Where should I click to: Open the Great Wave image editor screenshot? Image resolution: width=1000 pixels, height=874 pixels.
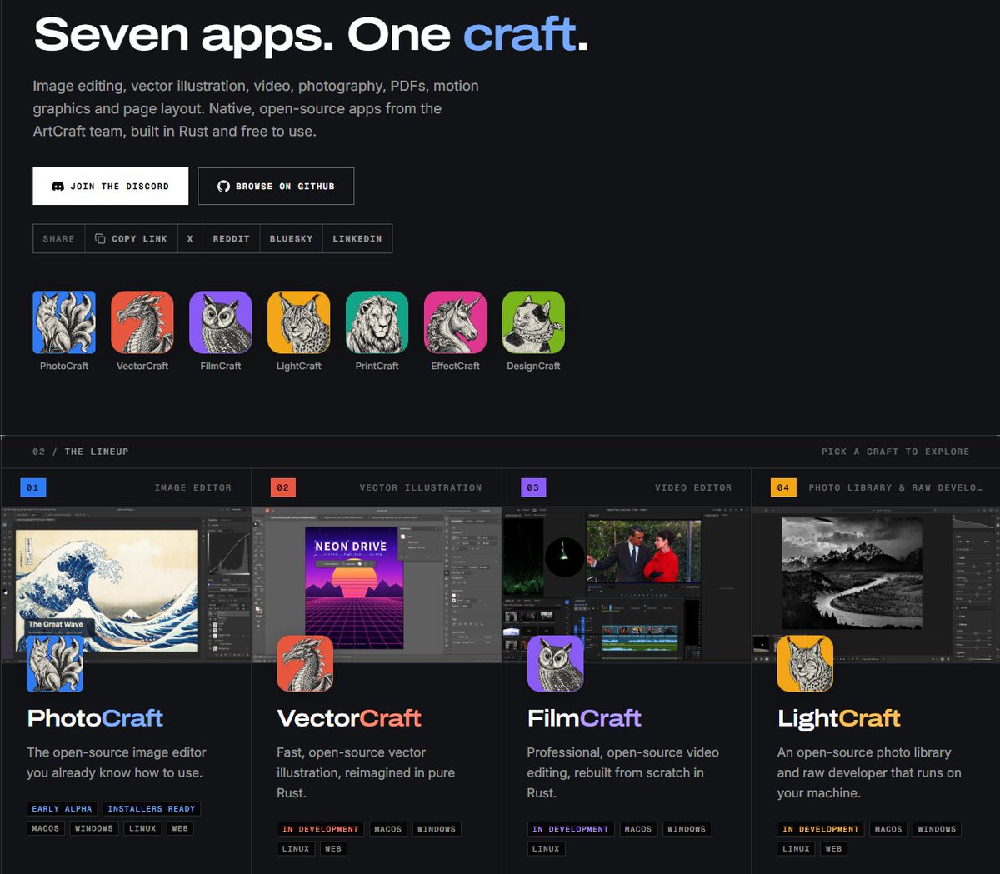pyautogui.click(x=126, y=584)
